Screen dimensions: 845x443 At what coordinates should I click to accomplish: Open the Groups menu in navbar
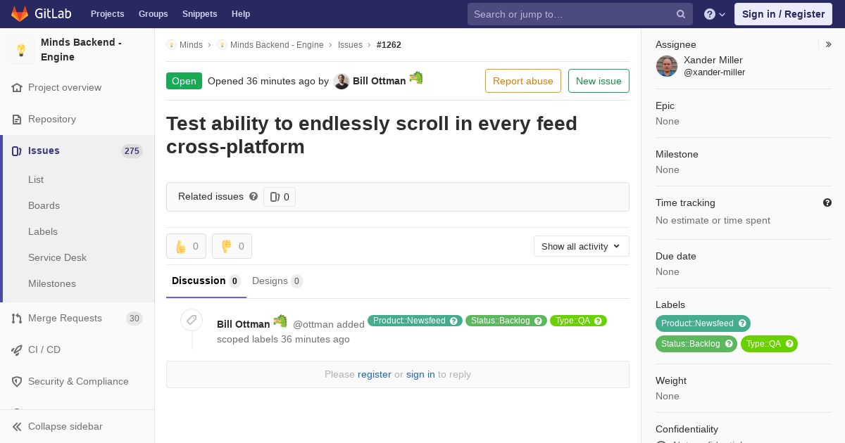click(x=153, y=14)
